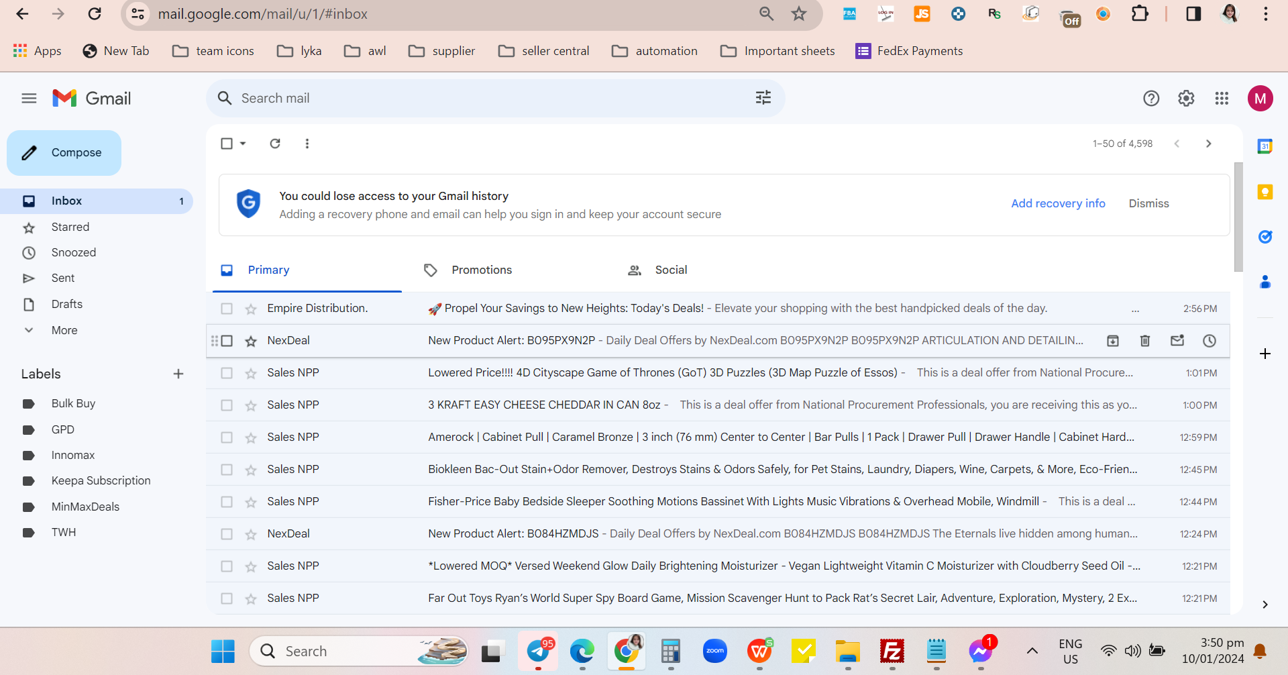Viewport: 1288px width, 675px height.
Task: Open the Gmail main menu hamburger icon
Action: (x=29, y=99)
